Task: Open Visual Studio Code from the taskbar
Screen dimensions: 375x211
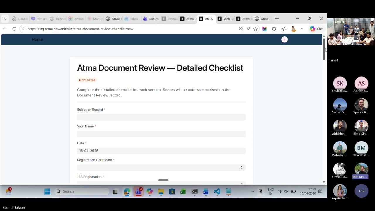Action: [x=217, y=191]
